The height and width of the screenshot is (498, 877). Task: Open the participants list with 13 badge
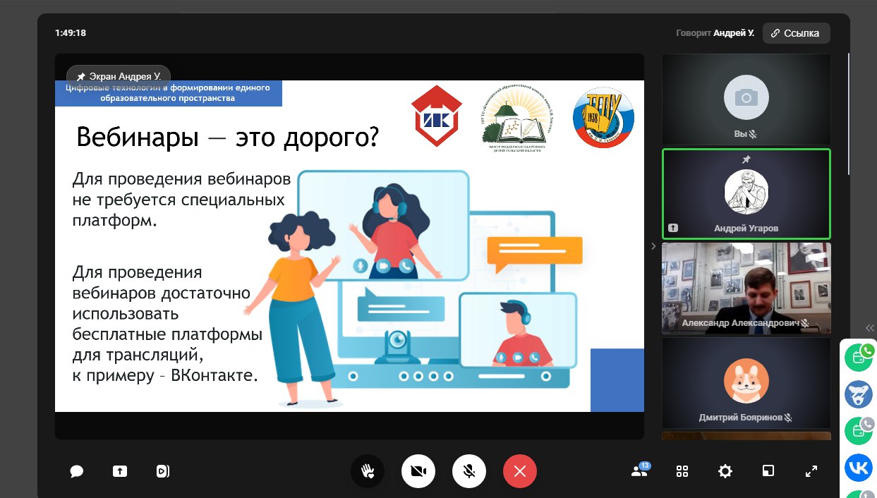(640, 471)
